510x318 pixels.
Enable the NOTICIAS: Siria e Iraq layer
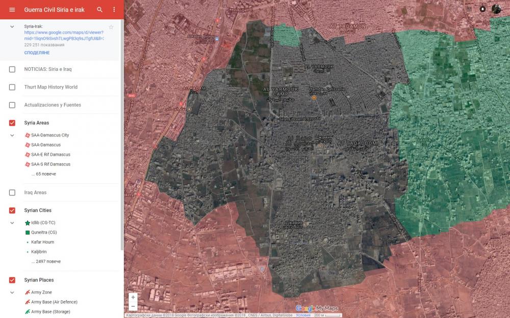pos(12,69)
